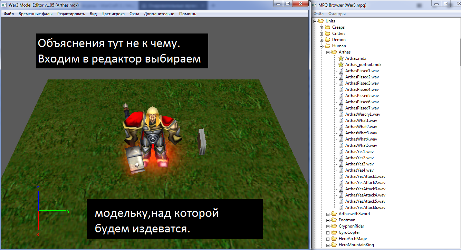Open Файл menu in MPQ Browser
The width and height of the screenshot is (461, 250).
318,14
